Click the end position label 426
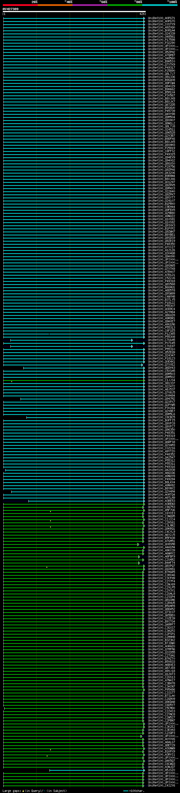 (x=142, y=14)
